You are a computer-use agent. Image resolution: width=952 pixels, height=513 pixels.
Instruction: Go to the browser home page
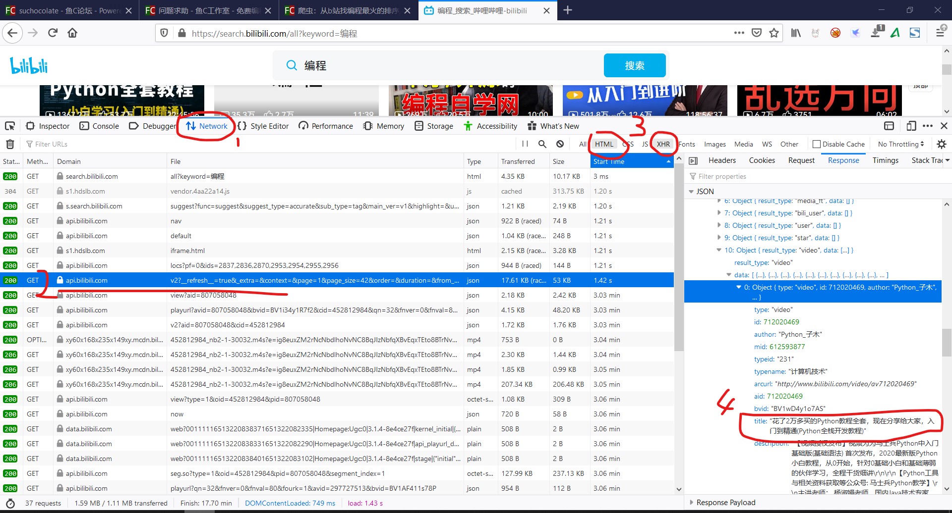72,33
